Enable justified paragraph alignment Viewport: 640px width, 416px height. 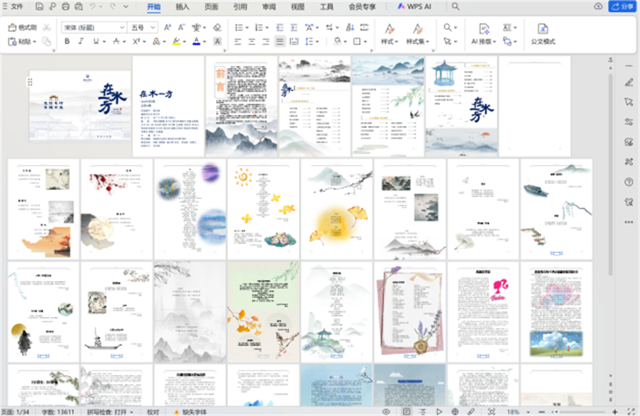279,42
